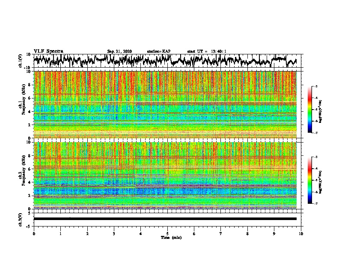Click the '-5' tick on ch.3 voltage axis
This screenshot has height=262, width=339.
[x=29, y=226]
